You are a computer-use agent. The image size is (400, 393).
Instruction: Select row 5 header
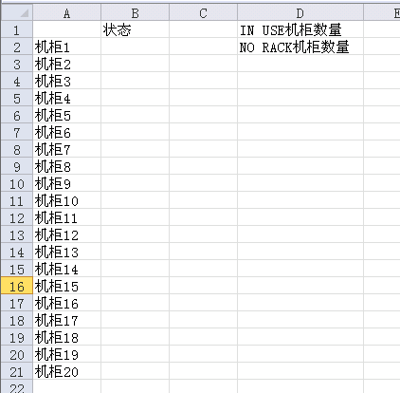pyautogui.click(x=17, y=98)
